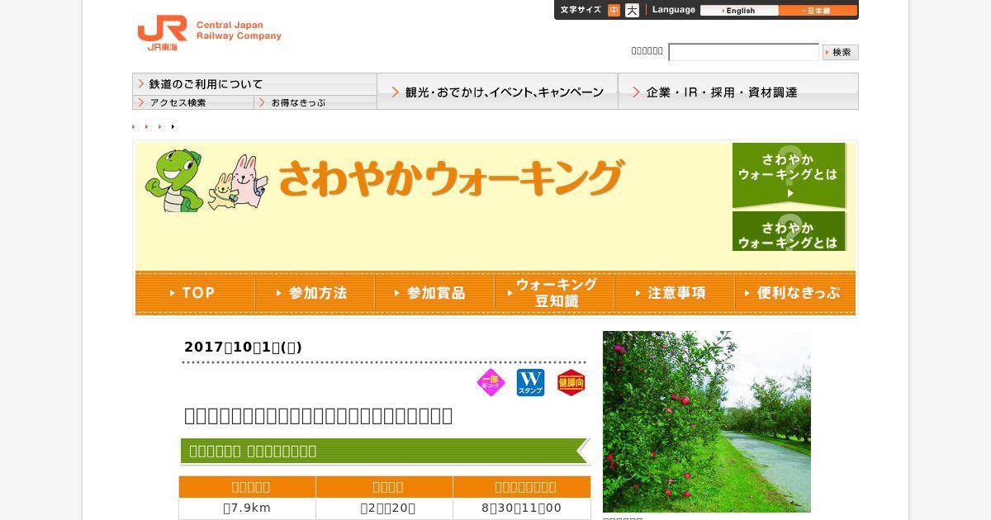This screenshot has width=991, height=520.
Task: Click the black breadcrumb arrow
Action: point(173,126)
